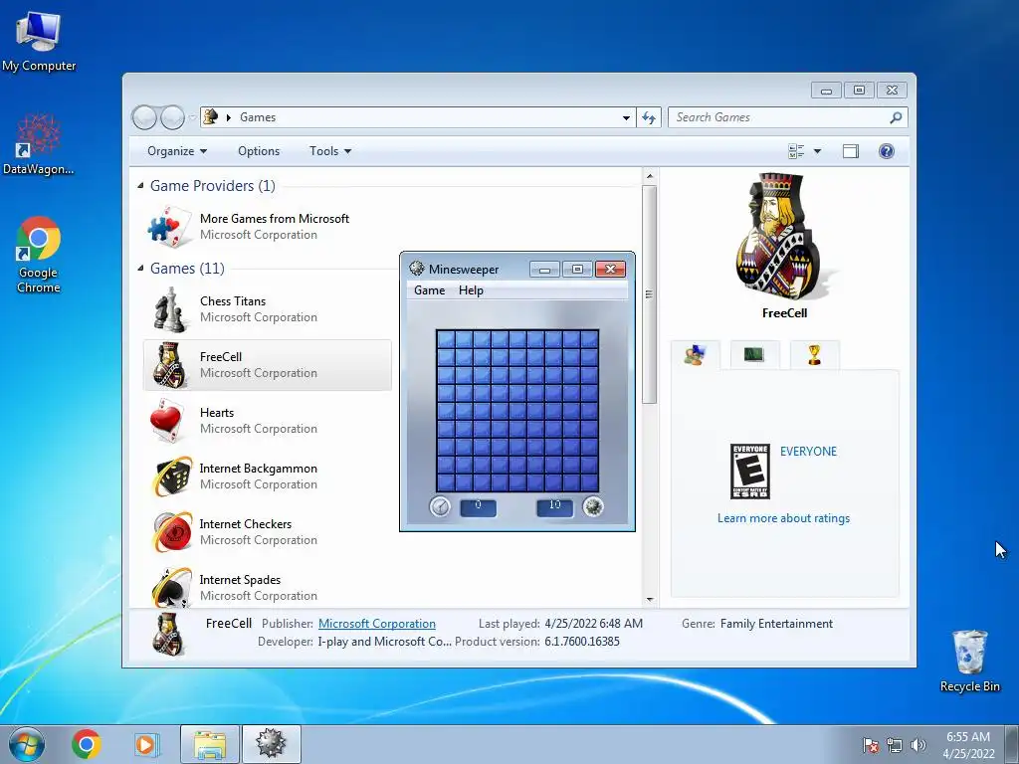
Task: Click the refresh button in address bar
Action: [x=649, y=117]
